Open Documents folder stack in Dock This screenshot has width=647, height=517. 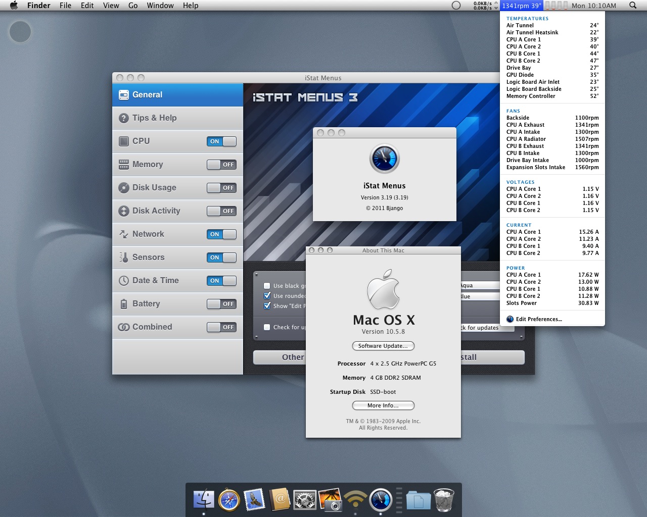point(419,500)
